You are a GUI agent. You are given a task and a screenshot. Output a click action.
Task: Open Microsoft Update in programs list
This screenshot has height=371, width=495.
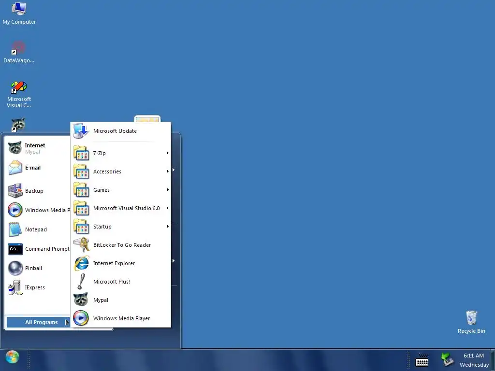point(120,131)
